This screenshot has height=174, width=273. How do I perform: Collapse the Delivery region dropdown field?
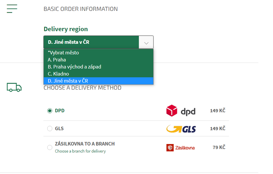pyautogui.click(x=98, y=42)
